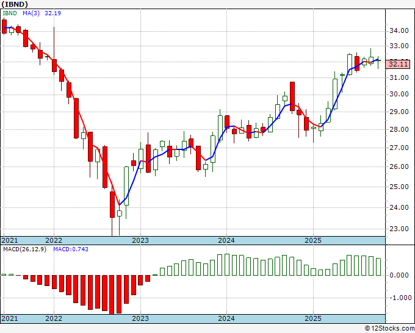
Task: Click the MACD(26,12,9) indicator label
Action: 24,249
